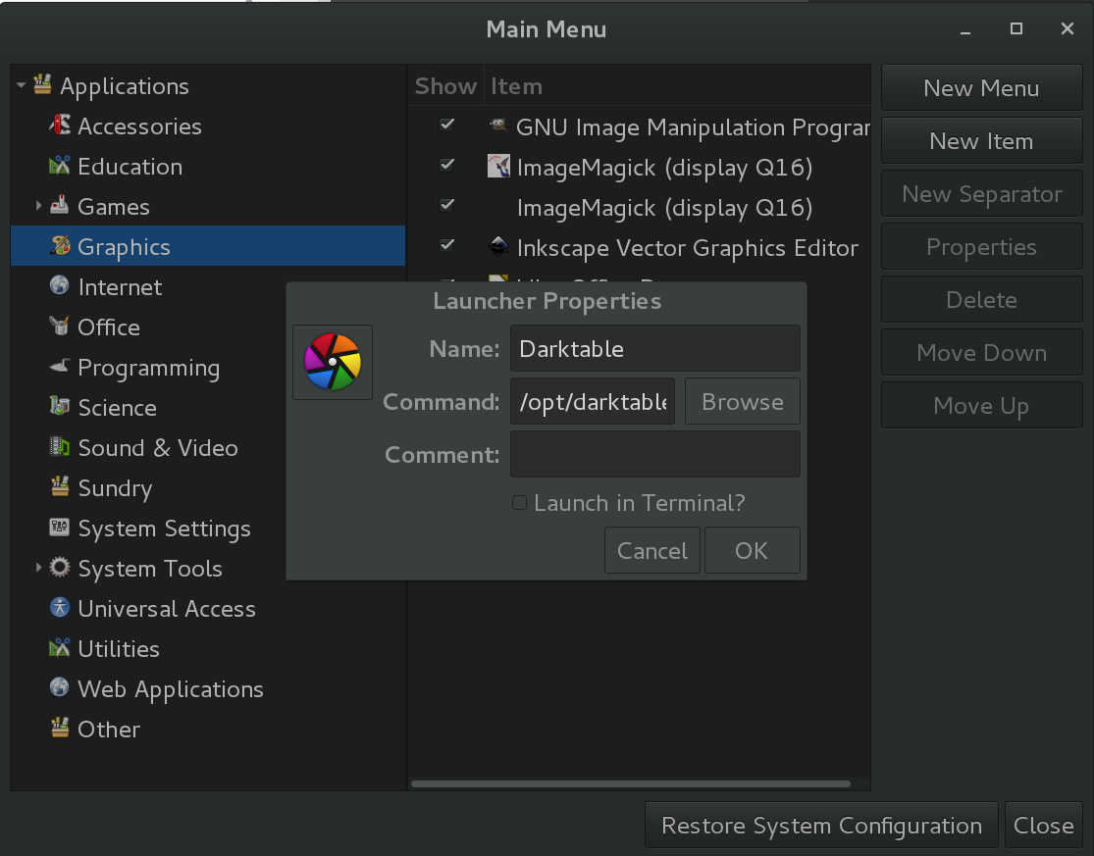Click the Sound & Video film icon

click(x=60, y=447)
